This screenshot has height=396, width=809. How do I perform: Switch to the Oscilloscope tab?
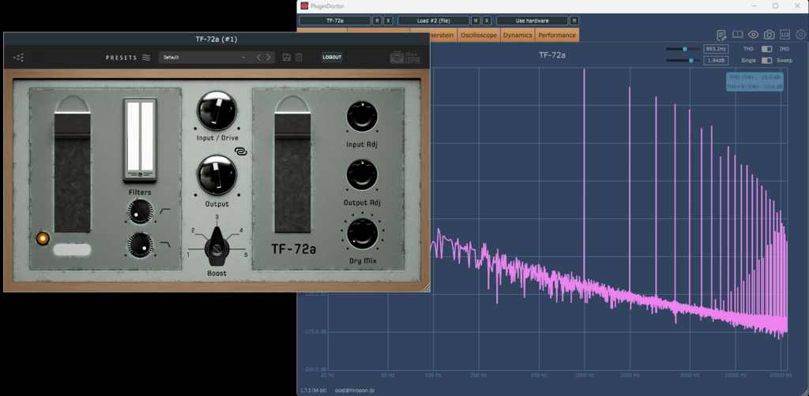tap(479, 35)
